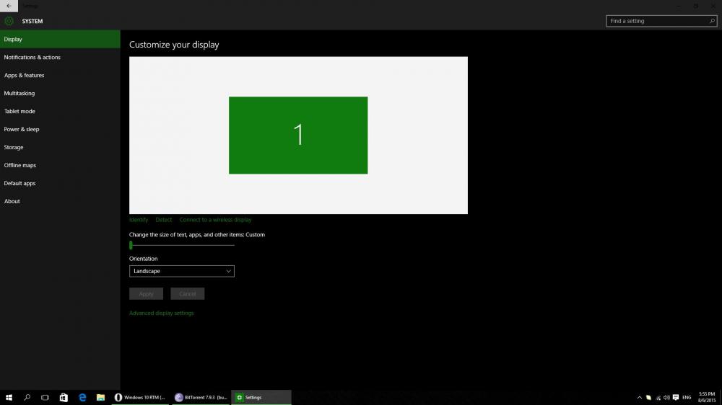Open the Windows Start menu
The image size is (722, 405).
[x=9, y=397]
